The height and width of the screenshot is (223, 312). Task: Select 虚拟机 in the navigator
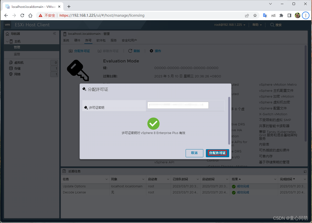pyautogui.click(x=19, y=62)
